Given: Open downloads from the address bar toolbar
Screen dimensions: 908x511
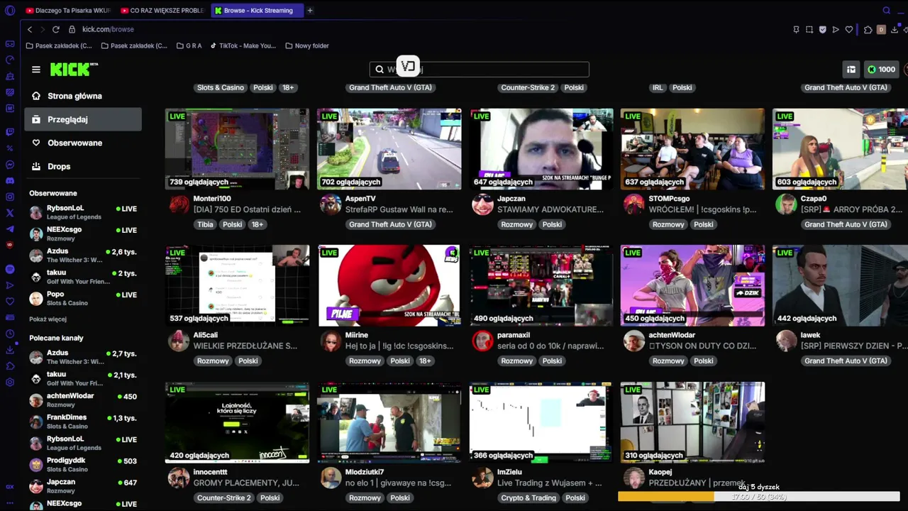Looking at the screenshot, I should pyautogui.click(x=895, y=29).
